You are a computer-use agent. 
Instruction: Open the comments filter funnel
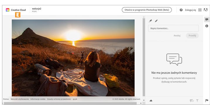(x=197, y=101)
